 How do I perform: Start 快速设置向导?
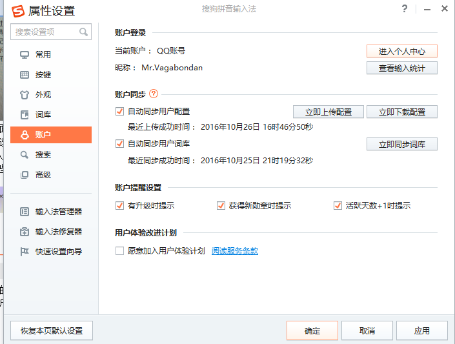51,252
